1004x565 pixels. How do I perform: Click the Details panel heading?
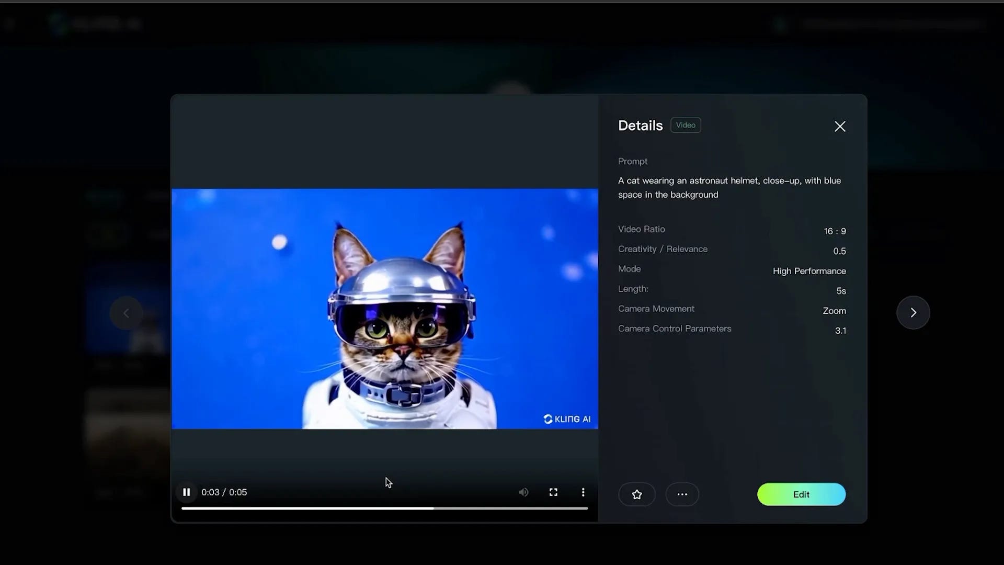(x=640, y=125)
